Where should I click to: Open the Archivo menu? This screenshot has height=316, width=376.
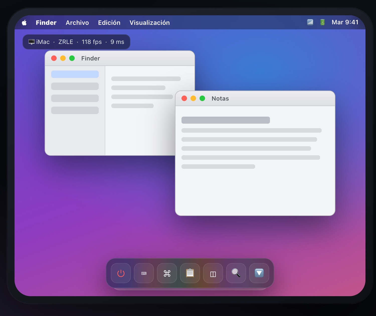(x=77, y=23)
